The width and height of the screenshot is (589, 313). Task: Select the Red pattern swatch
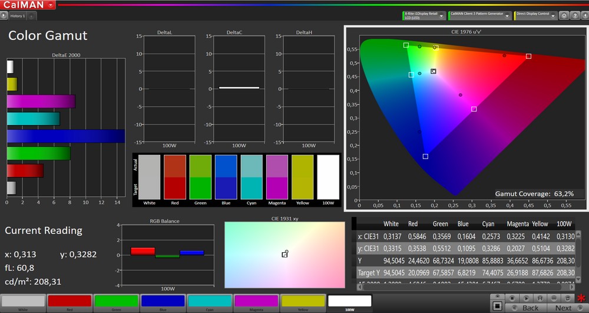70,302
